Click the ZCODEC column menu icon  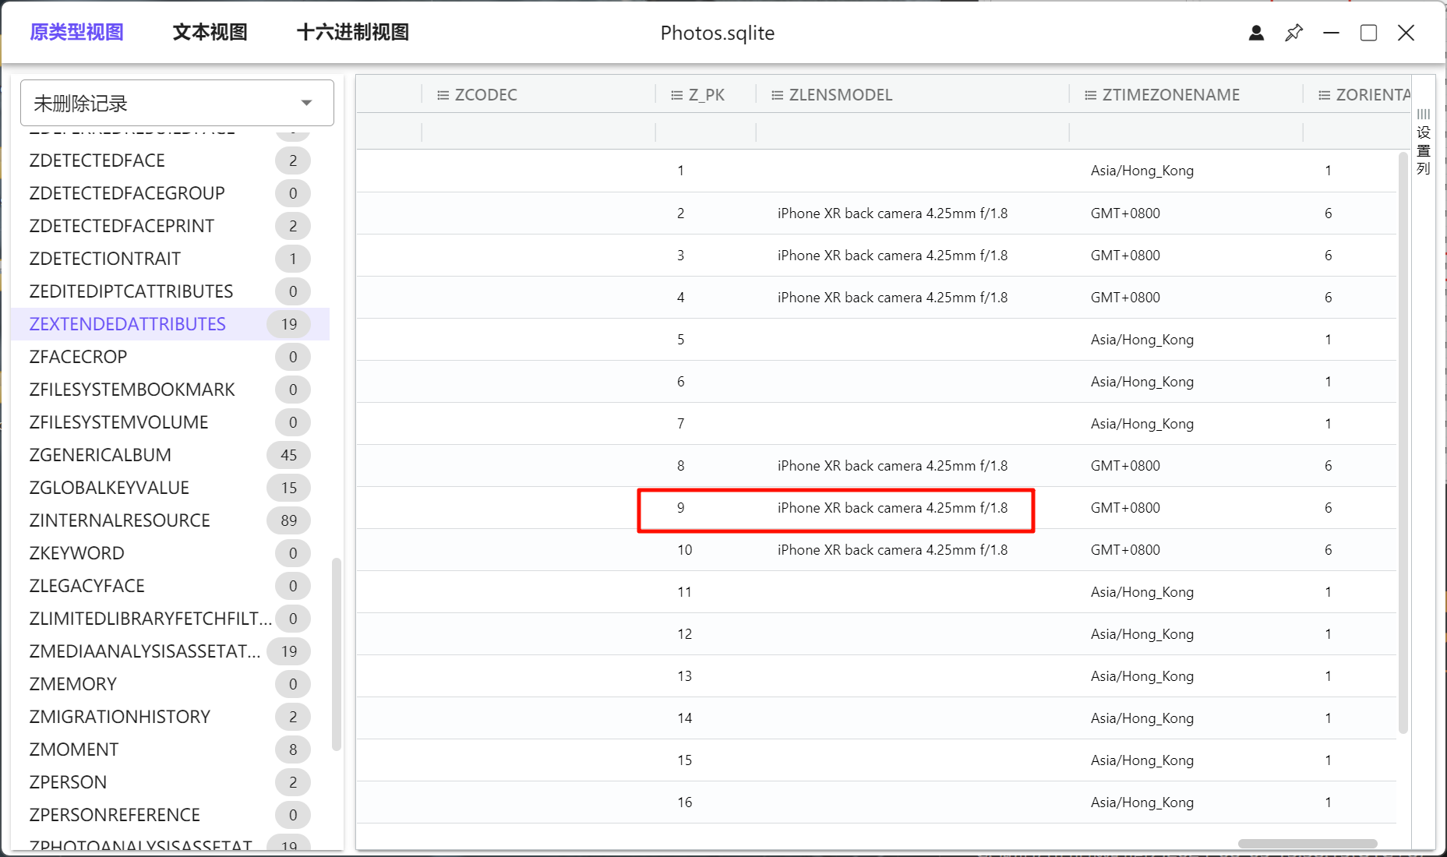pyautogui.click(x=443, y=95)
